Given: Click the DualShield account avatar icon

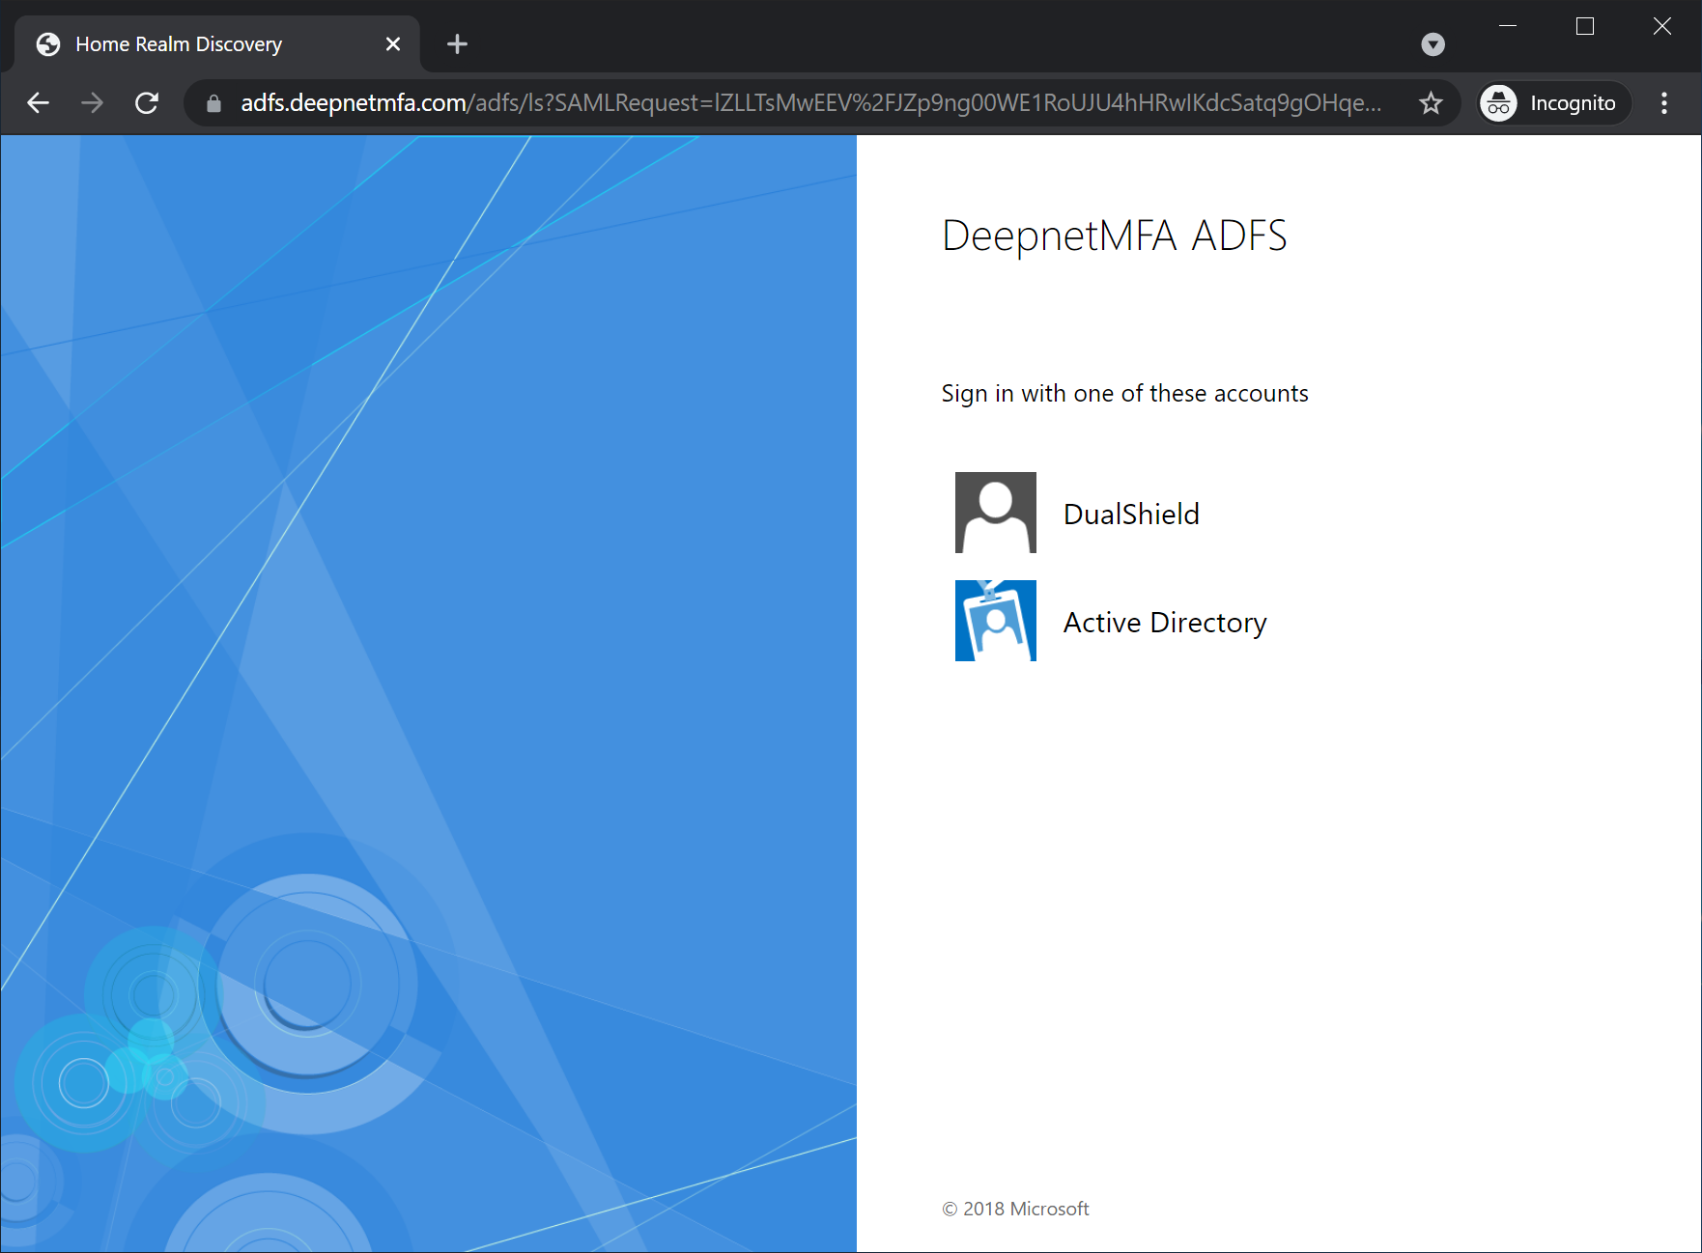Looking at the screenshot, I should pos(995,513).
